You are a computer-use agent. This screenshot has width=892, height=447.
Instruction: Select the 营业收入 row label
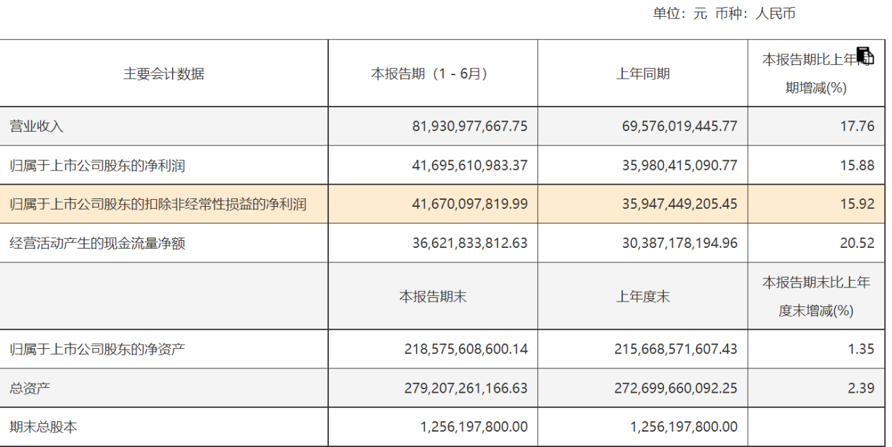37,127
